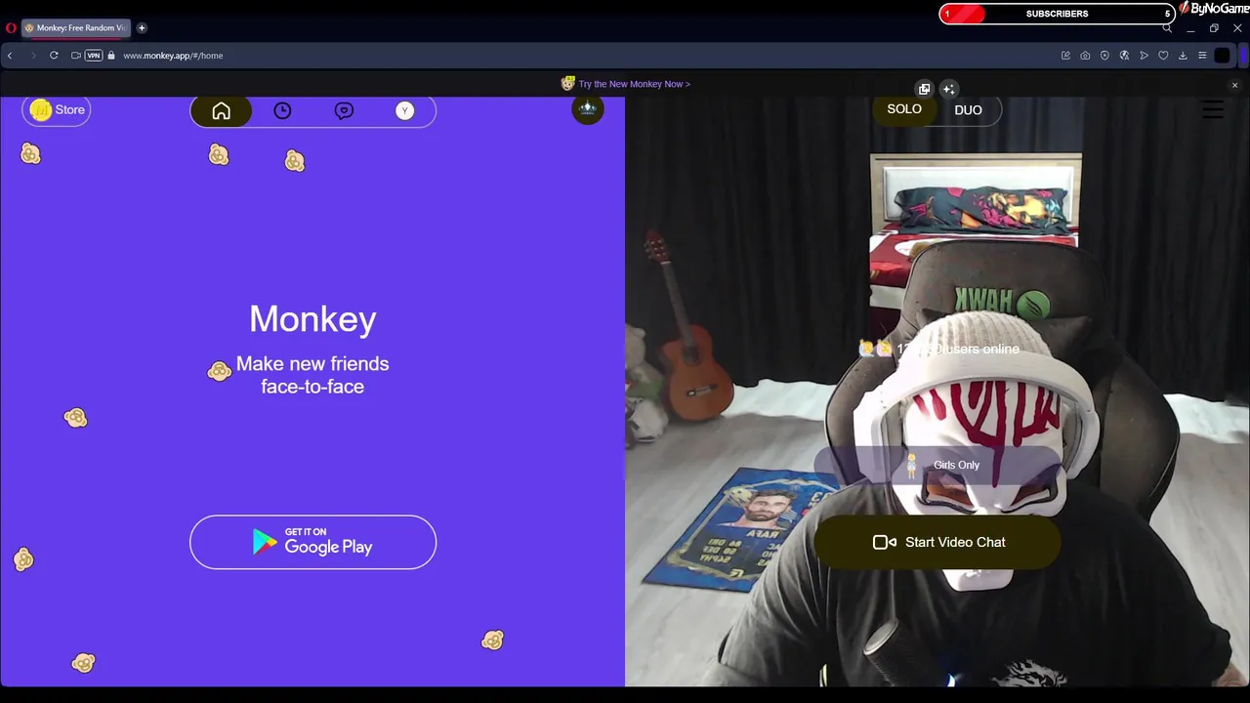Image resolution: width=1250 pixels, height=703 pixels.
Task: Select the Home tab icon
Action: point(221,111)
